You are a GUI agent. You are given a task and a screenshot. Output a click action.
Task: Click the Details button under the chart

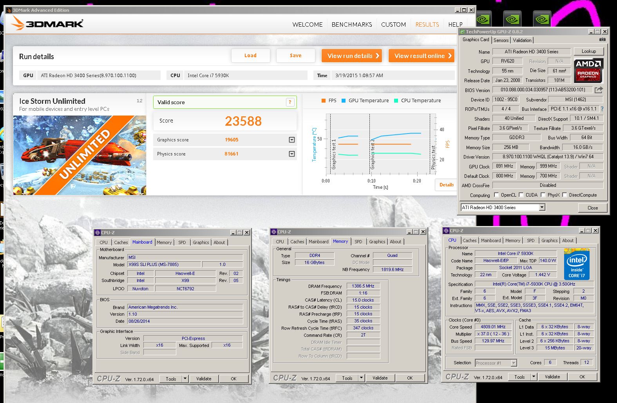(446, 185)
